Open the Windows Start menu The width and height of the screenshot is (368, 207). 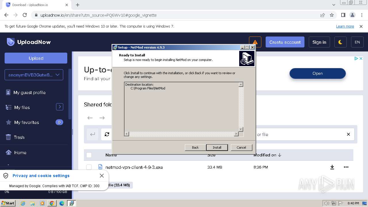tap(8, 203)
